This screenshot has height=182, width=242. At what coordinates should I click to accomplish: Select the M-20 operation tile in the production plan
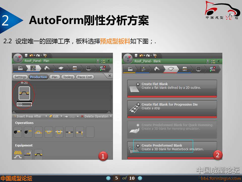[24, 93]
